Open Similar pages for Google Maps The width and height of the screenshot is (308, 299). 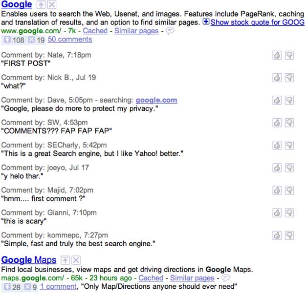coord(192,278)
